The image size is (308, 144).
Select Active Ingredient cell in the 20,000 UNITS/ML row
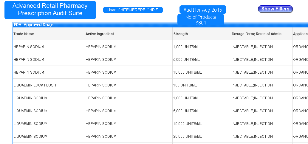(101, 137)
